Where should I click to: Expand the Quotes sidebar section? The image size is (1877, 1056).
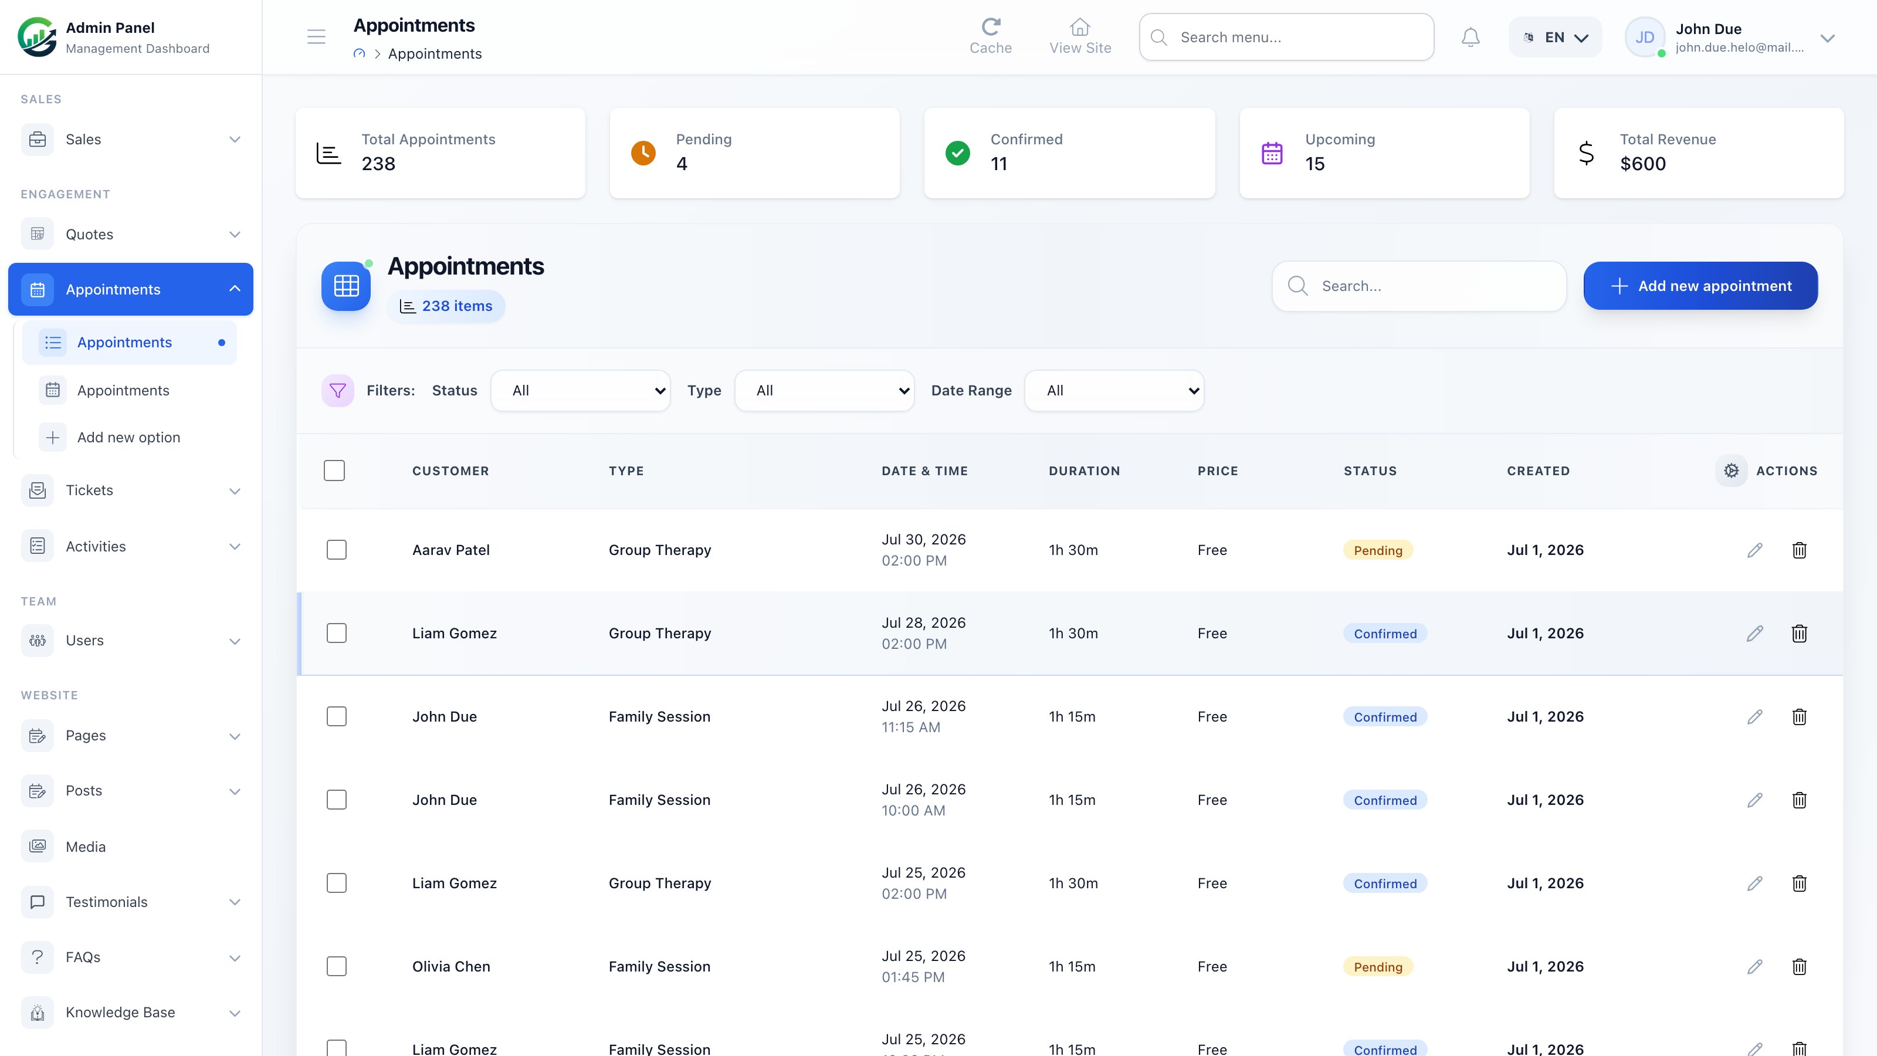[130, 234]
